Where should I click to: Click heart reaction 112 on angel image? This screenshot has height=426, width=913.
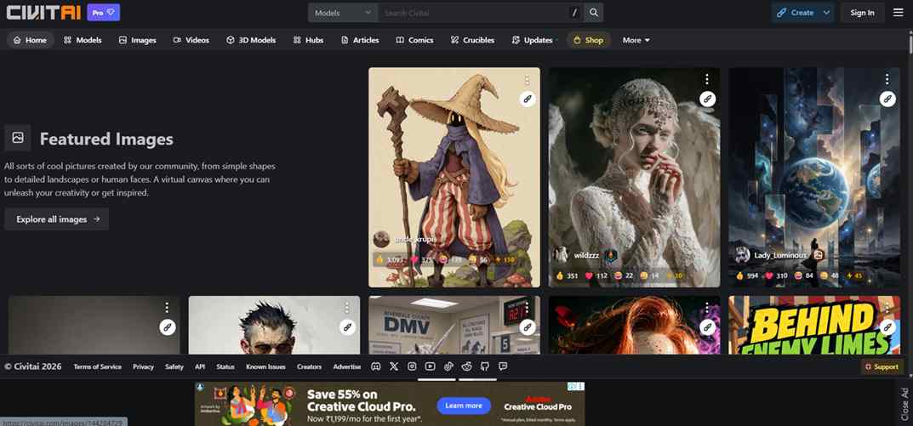pos(596,275)
